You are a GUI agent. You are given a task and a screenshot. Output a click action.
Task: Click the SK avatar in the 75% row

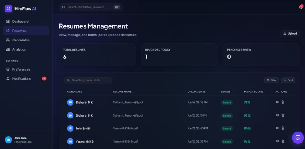(70, 103)
